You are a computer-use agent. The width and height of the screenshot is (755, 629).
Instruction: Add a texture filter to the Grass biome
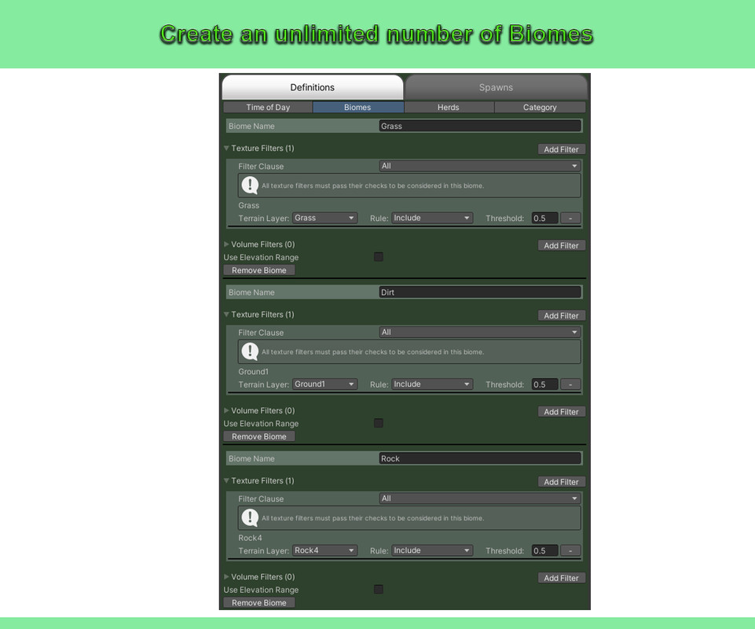point(562,149)
